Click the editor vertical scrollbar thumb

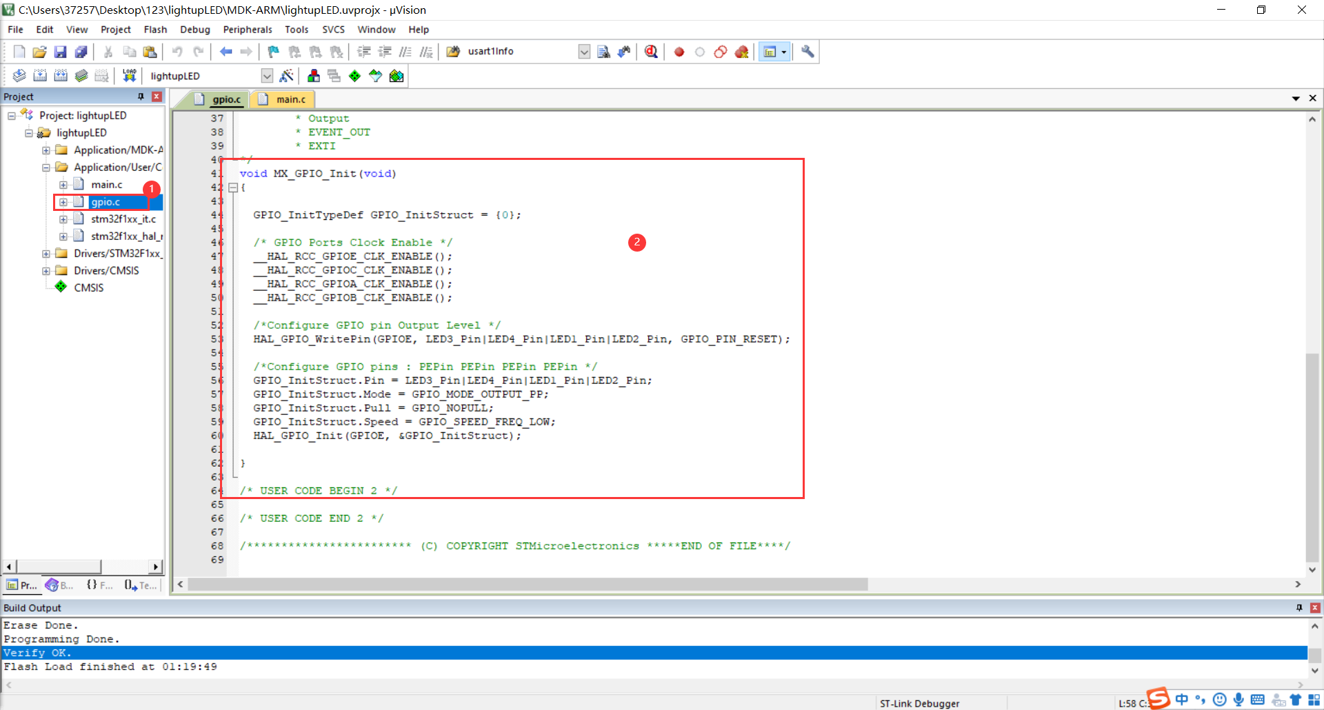(x=1312, y=458)
